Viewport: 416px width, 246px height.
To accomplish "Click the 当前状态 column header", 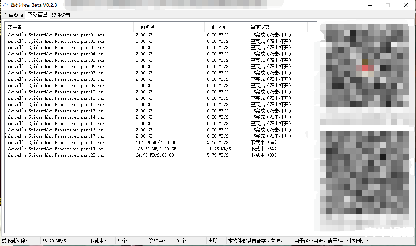I will click(x=278, y=27).
